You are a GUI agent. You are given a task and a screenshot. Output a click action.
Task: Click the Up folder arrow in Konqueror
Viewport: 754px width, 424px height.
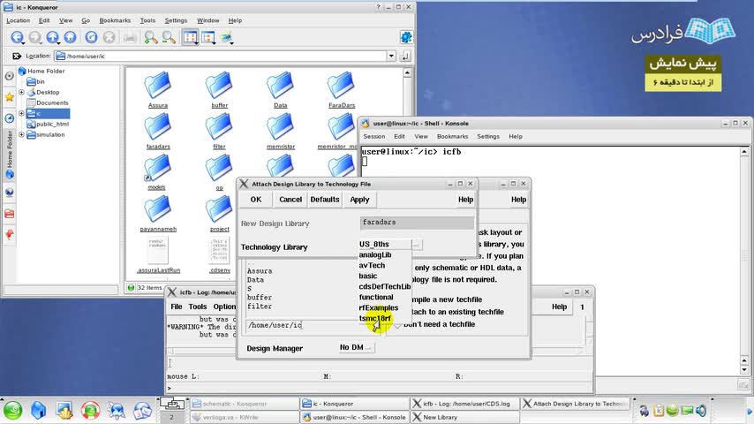pos(52,37)
